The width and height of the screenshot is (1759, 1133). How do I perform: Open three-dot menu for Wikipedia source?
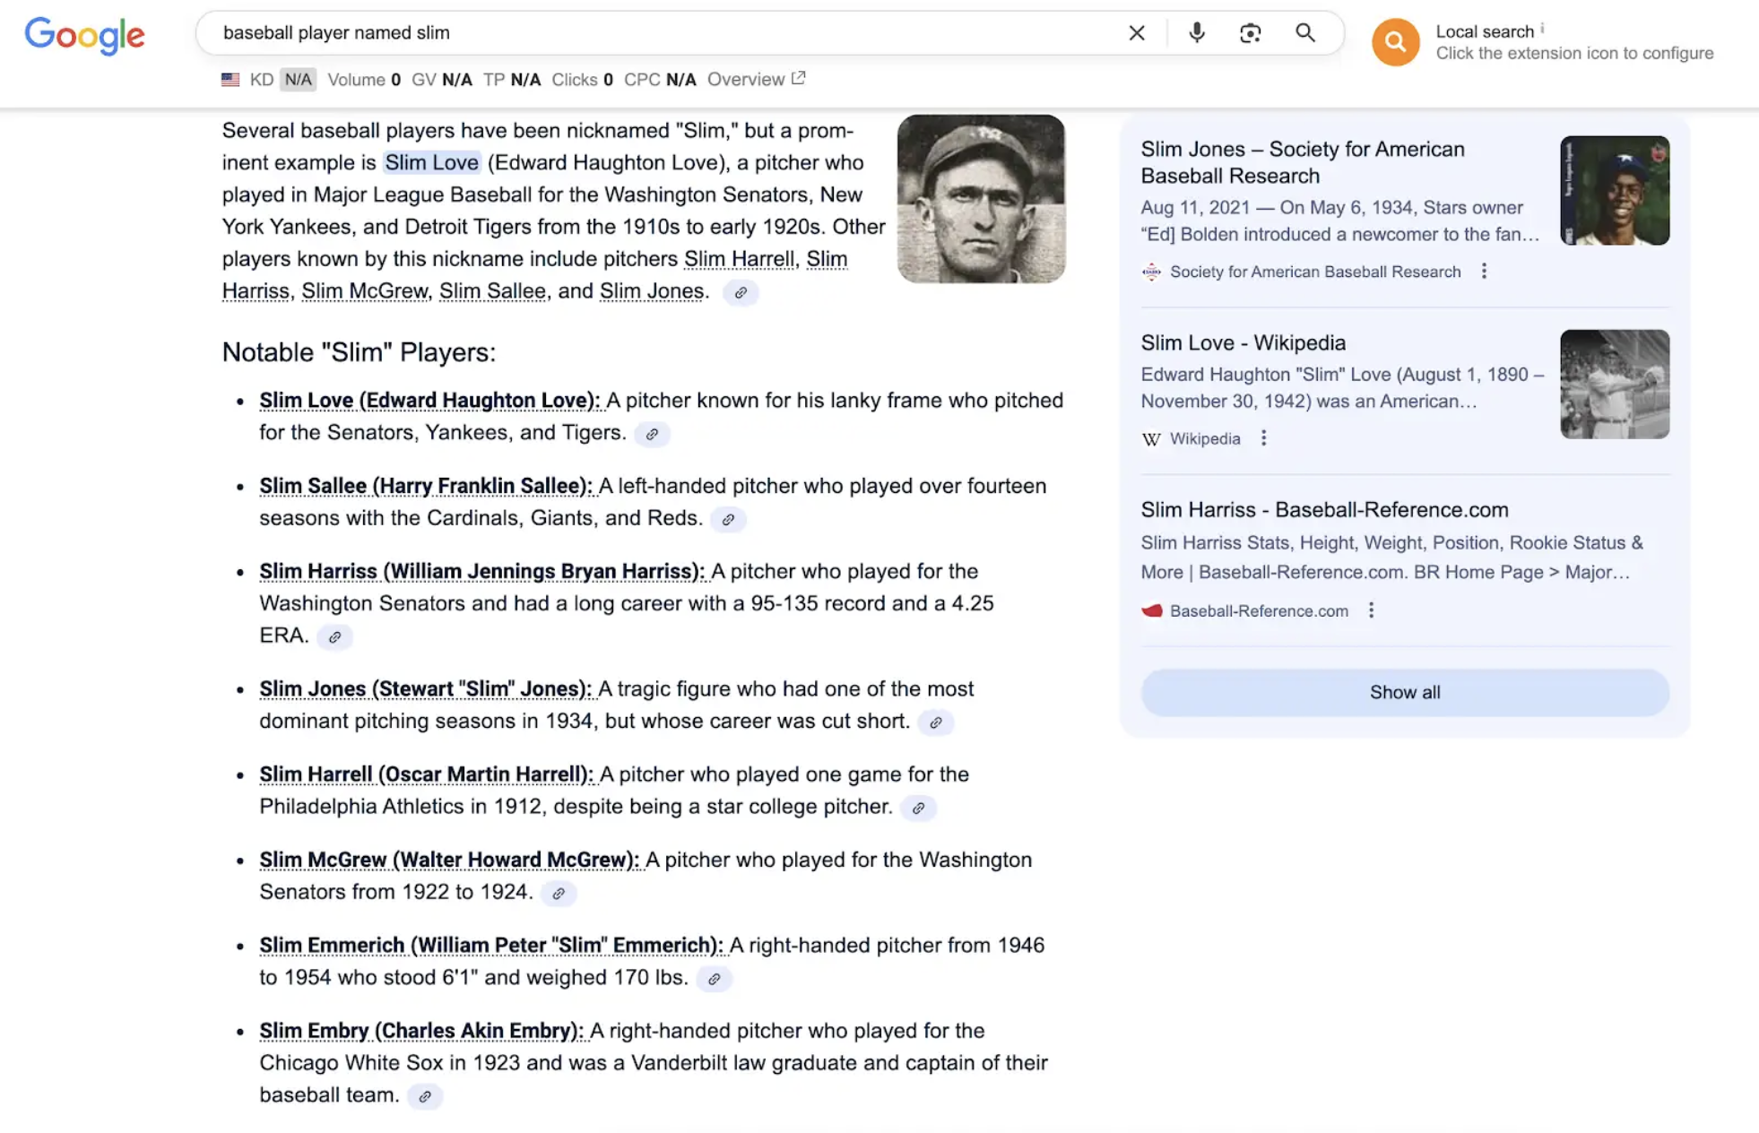[x=1263, y=438]
